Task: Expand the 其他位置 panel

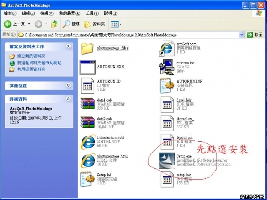Action: [x=68, y=85]
